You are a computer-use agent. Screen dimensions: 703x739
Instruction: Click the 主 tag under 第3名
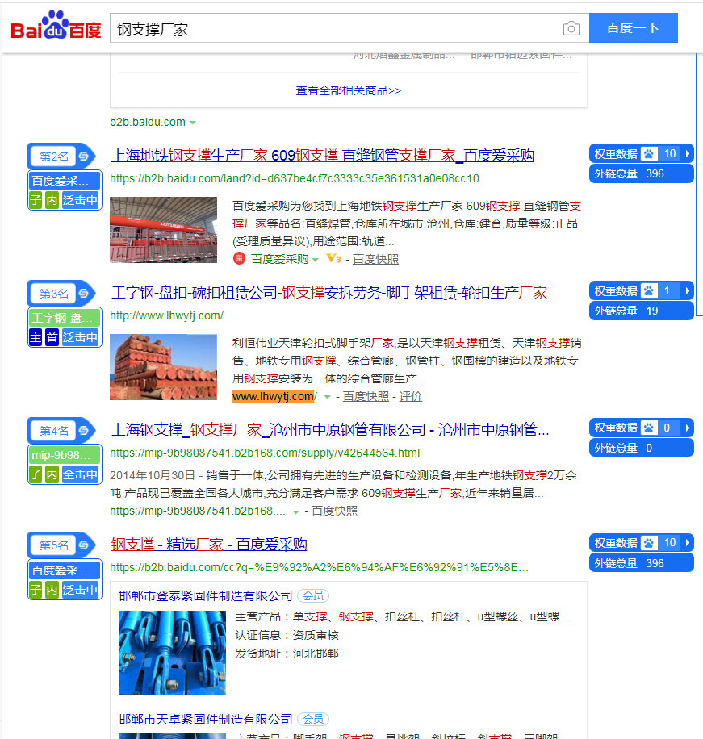point(36,337)
